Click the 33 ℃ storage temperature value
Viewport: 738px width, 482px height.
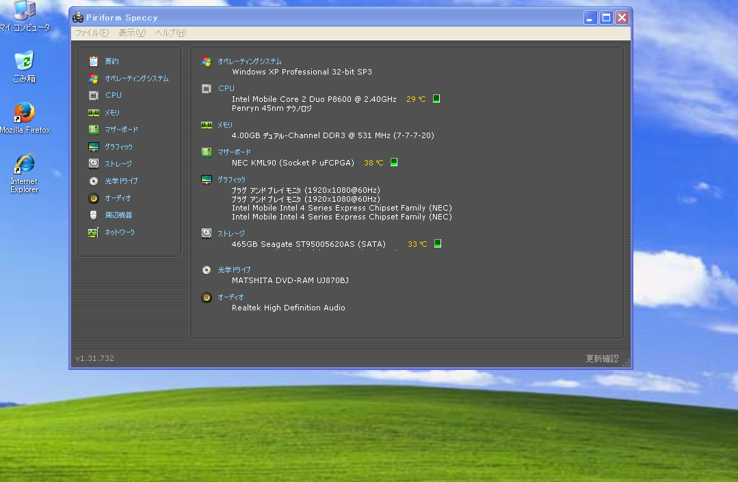(x=417, y=244)
